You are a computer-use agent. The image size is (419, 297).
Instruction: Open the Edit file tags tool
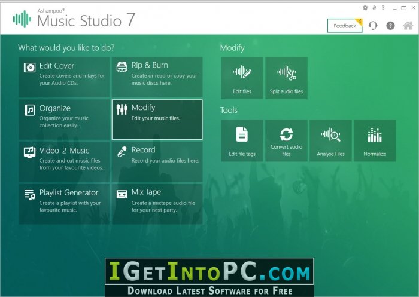click(242, 140)
